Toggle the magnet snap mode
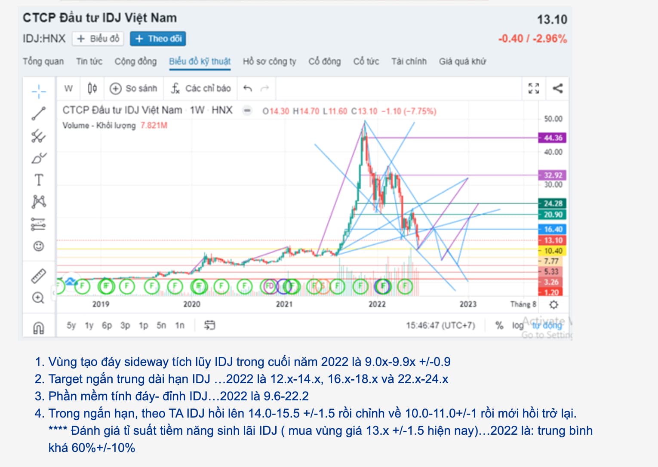The height and width of the screenshot is (467, 658). 39,328
